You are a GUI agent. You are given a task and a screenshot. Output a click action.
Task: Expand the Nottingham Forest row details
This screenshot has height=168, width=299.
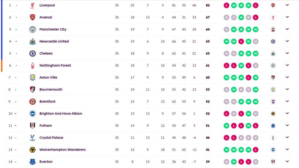pos(287,65)
